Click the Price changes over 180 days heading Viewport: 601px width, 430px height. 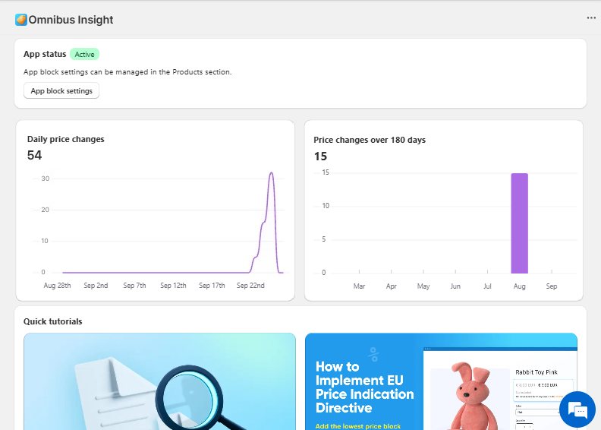(370, 140)
